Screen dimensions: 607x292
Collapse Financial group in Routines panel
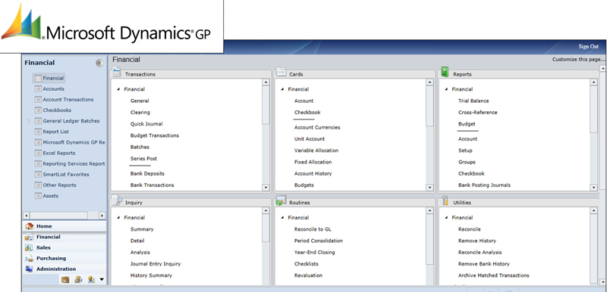coord(282,218)
